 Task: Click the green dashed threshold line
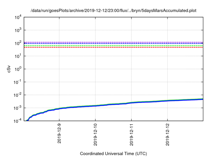(113, 46)
